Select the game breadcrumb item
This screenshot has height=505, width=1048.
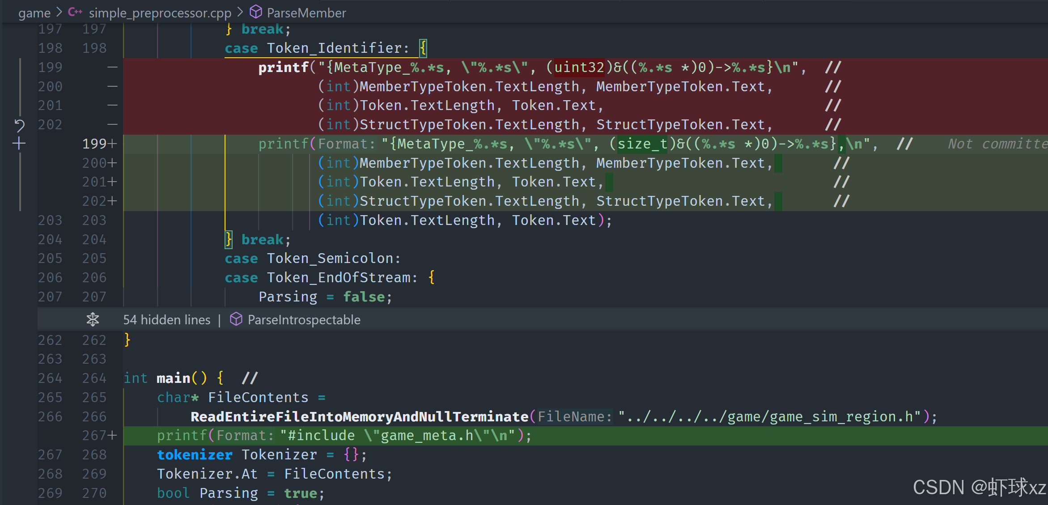[x=34, y=13]
